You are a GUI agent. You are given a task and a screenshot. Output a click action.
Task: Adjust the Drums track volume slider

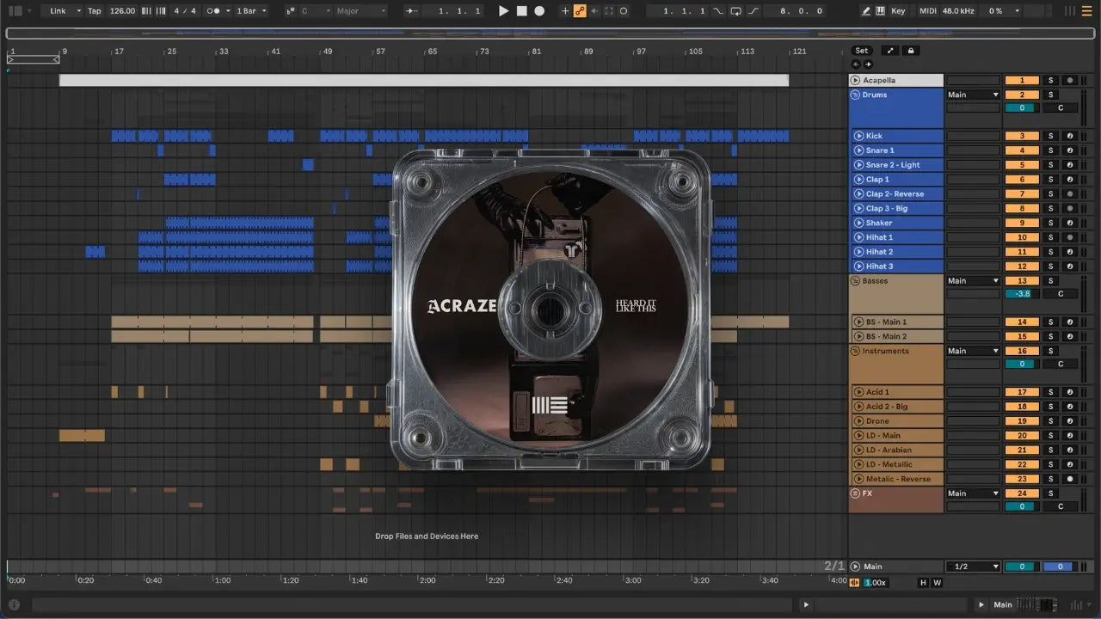(x=1022, y=108)
